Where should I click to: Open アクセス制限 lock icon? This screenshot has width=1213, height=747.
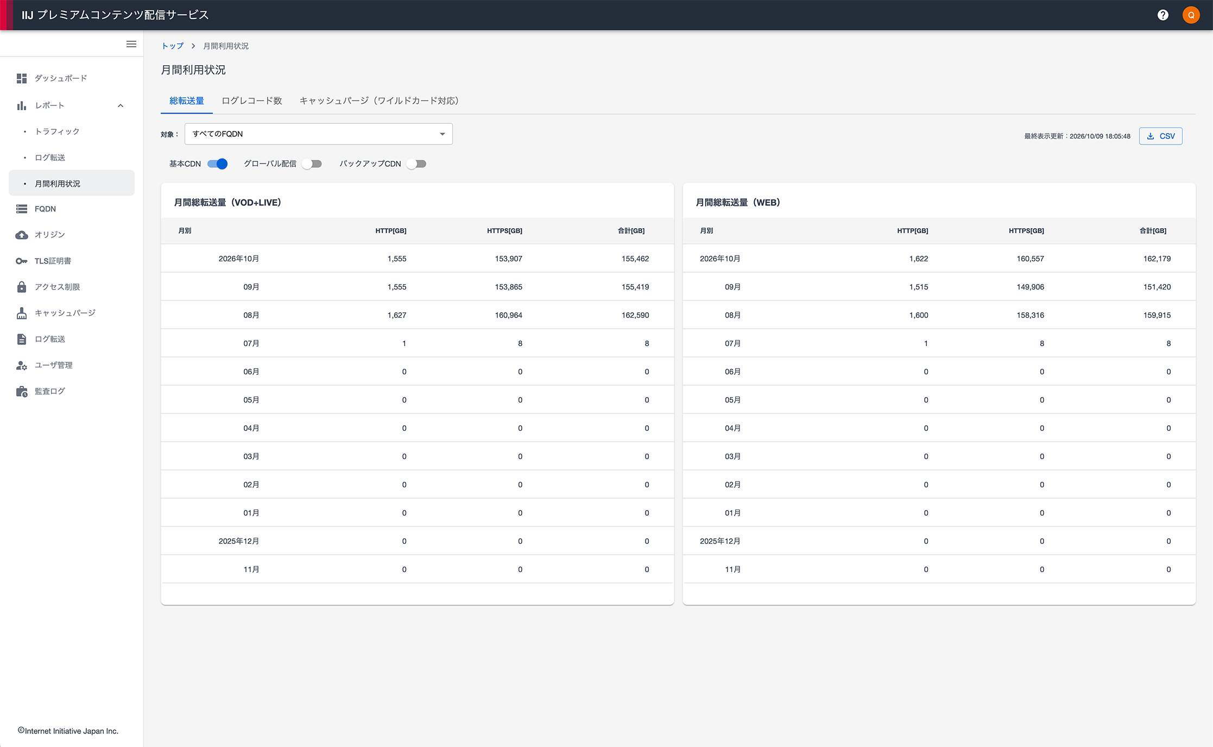point(22,287)
